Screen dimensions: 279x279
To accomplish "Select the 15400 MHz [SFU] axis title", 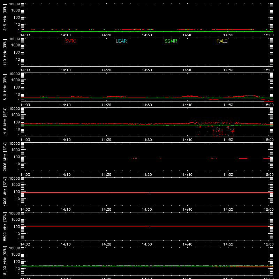I will (5, 262).
